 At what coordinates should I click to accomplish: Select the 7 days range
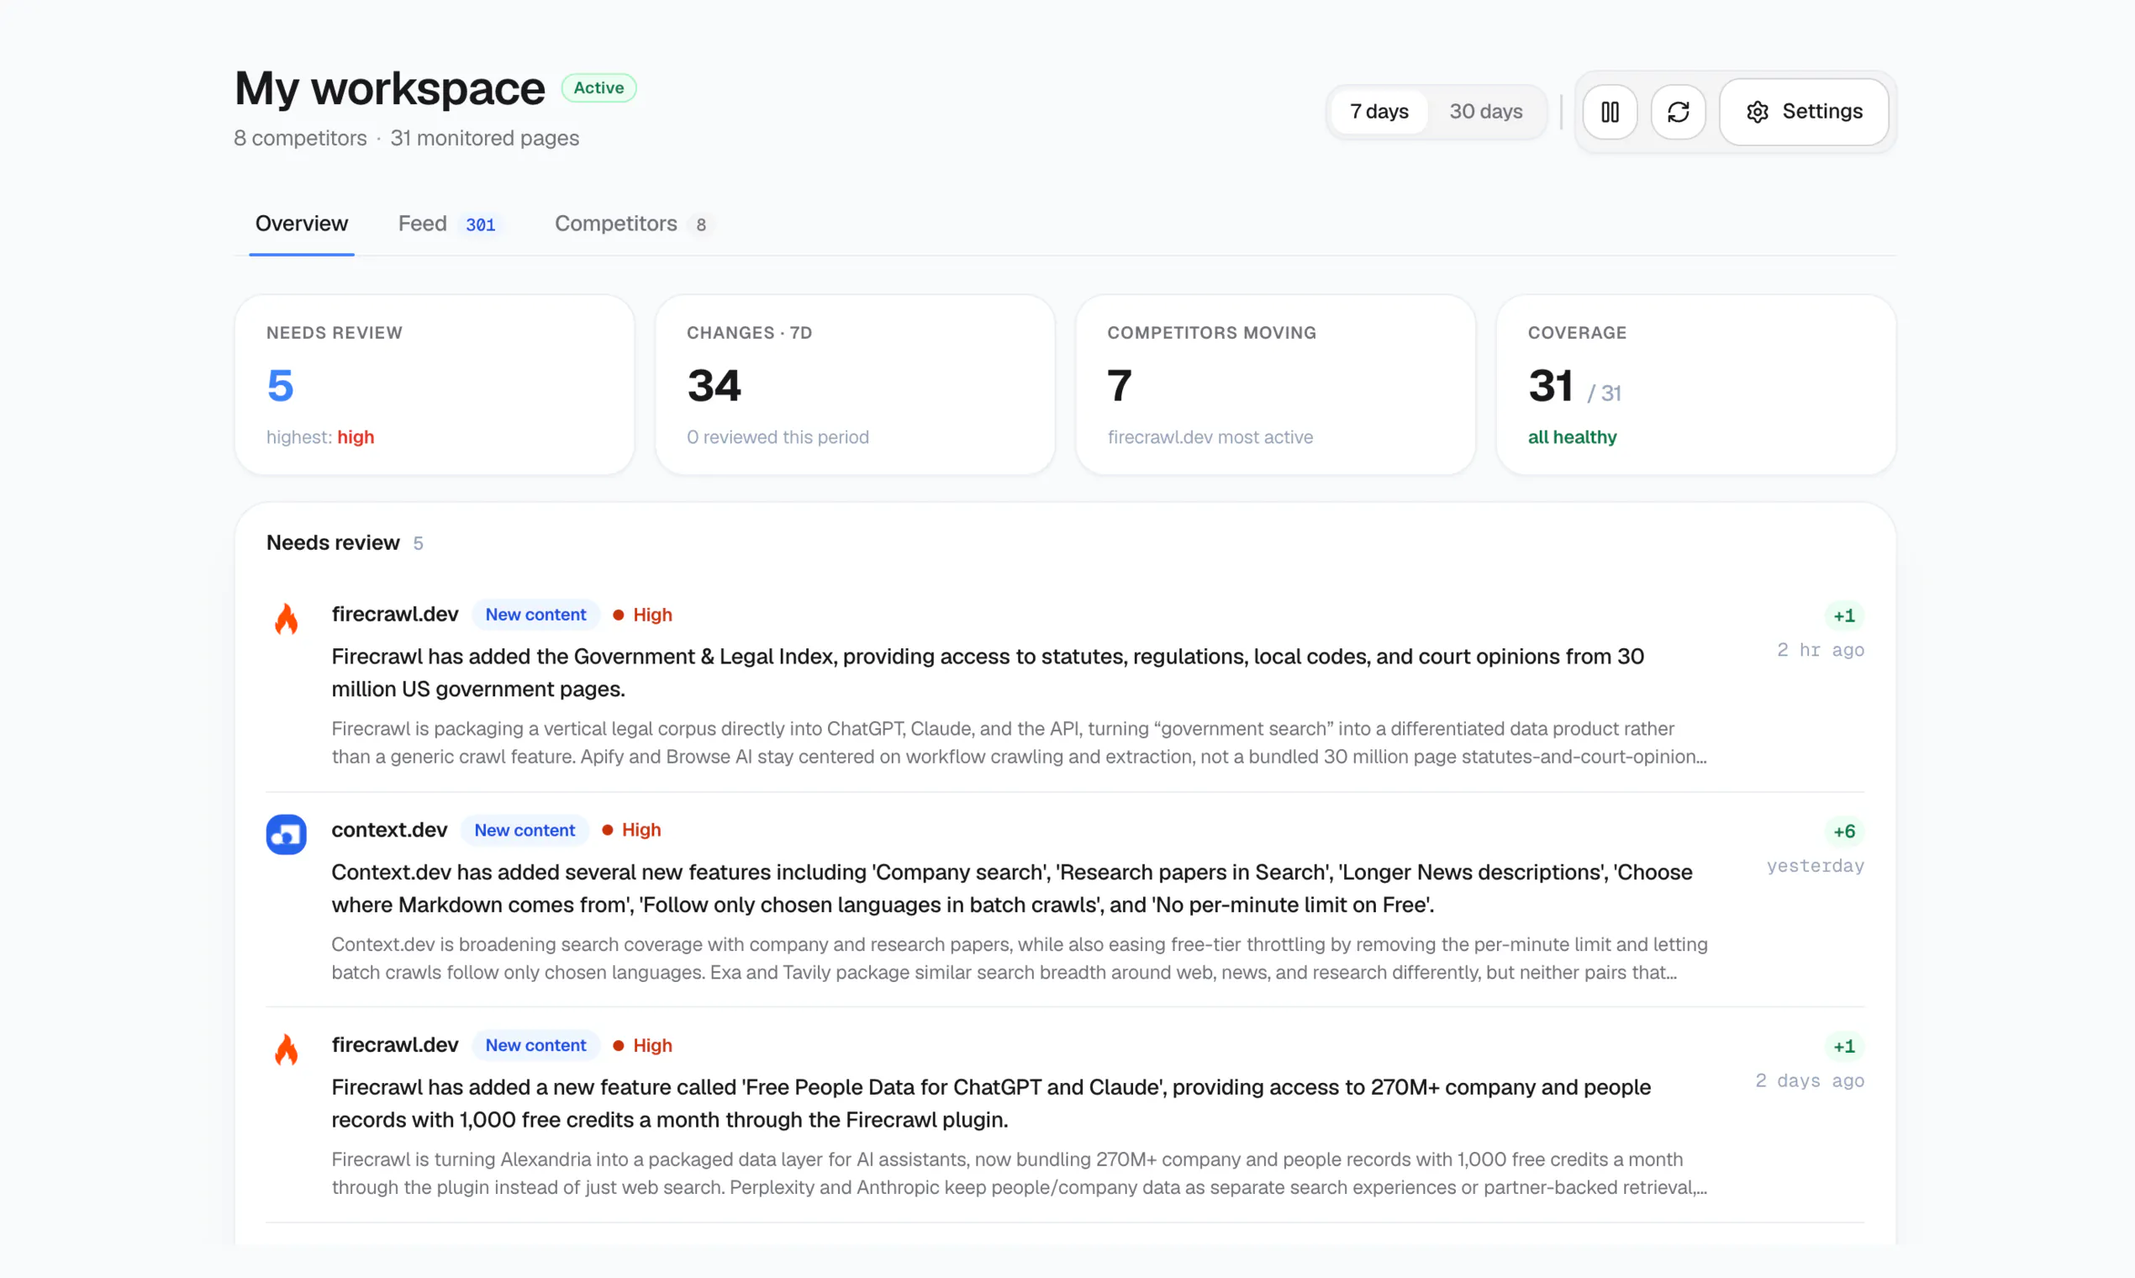1379,112
